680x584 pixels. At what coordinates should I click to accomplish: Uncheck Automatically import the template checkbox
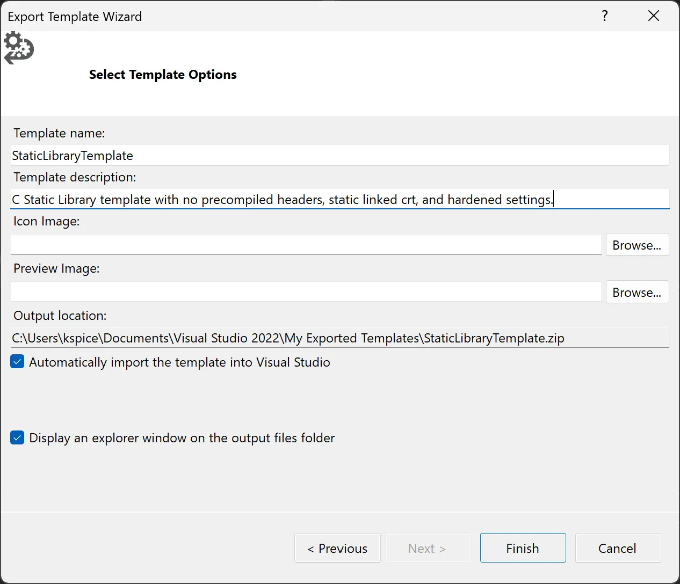17,362
